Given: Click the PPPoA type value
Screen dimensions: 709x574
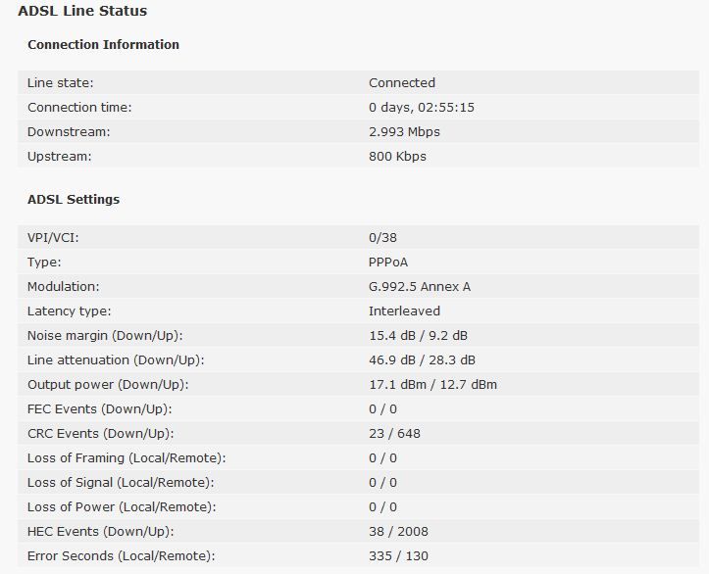Looking at the screenshot, I should [390, 263].
